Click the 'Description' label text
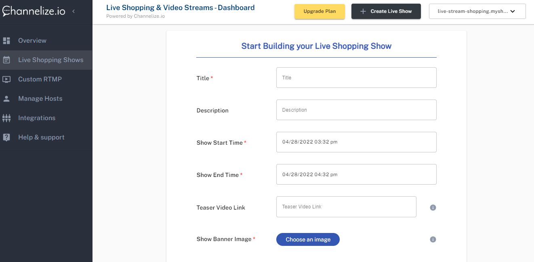Image resolution: width=534 pixels, height=262 pixels. click(212, 110)
